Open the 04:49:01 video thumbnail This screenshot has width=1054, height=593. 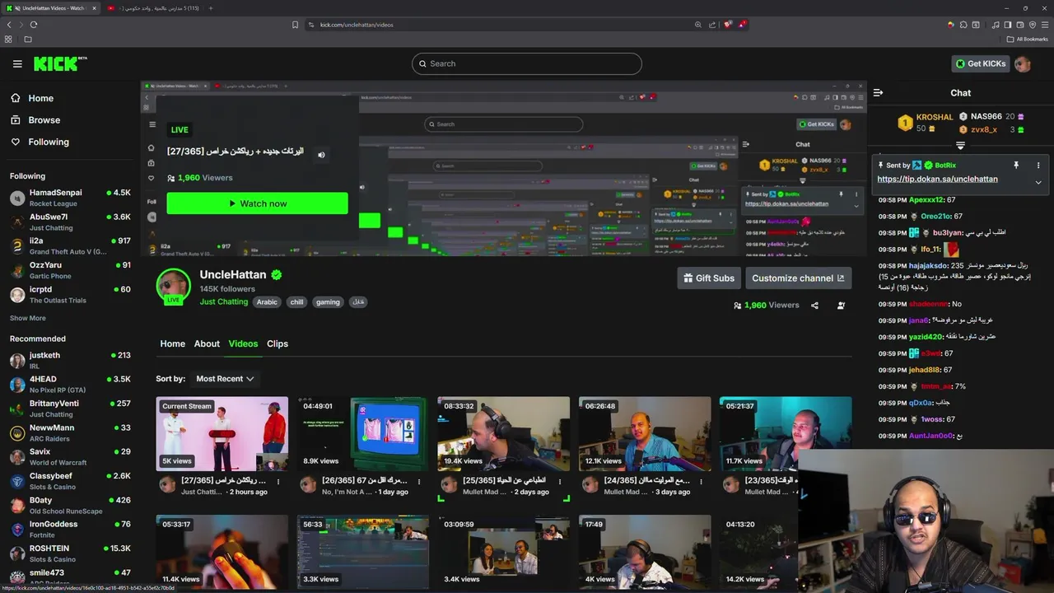pyautogui.click(x=363, y=434)
